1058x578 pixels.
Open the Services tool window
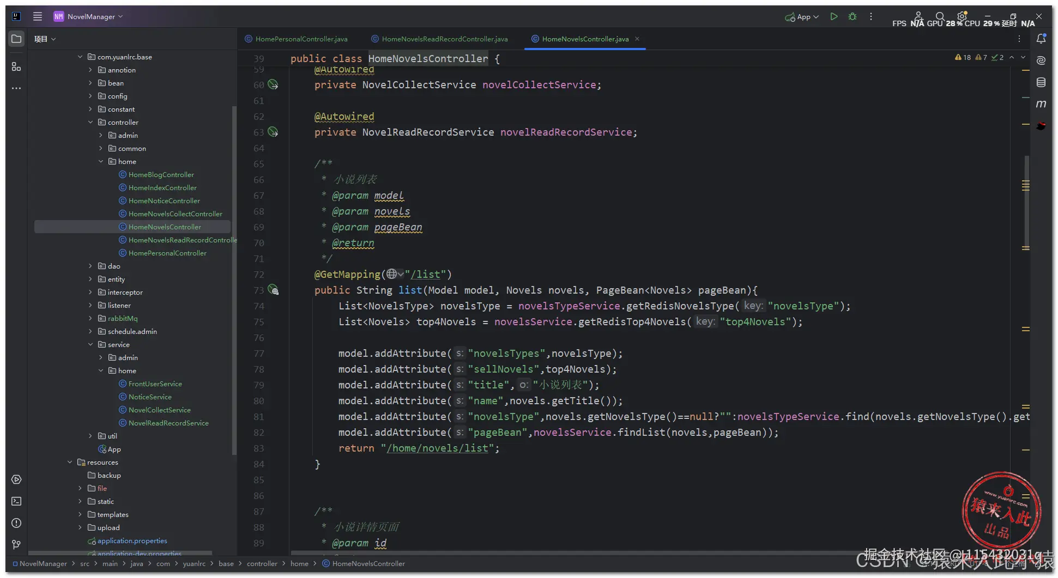pos(16,479)
